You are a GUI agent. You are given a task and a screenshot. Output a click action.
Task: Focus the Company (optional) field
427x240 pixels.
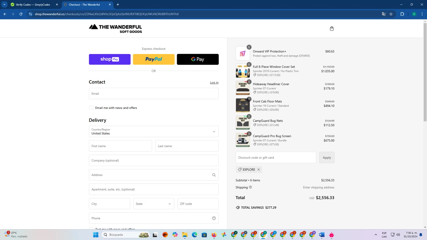coord(154,160)
